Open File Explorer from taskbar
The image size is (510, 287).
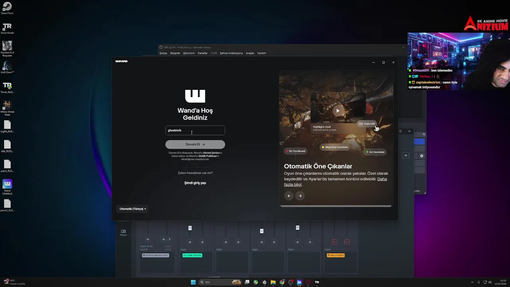tap(273, 282)
